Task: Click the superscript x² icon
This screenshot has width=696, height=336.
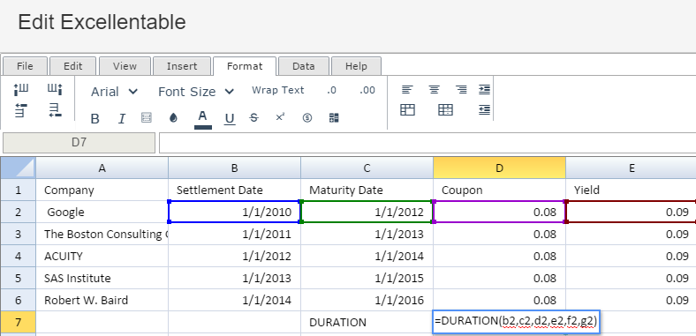Action: [280, 117]
